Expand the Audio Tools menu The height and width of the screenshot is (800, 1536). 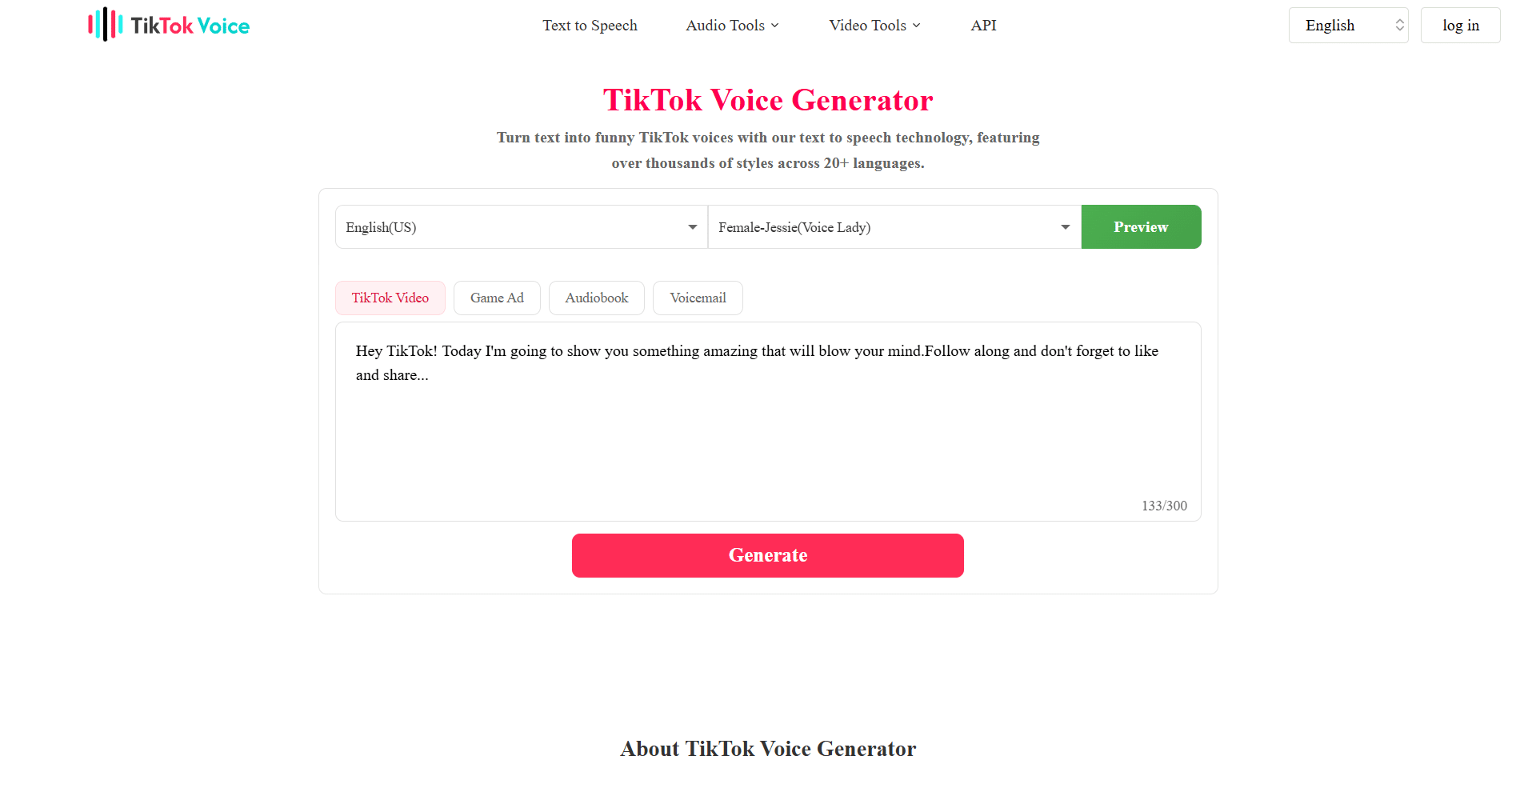pyautogui.click(x=732, y=26)
